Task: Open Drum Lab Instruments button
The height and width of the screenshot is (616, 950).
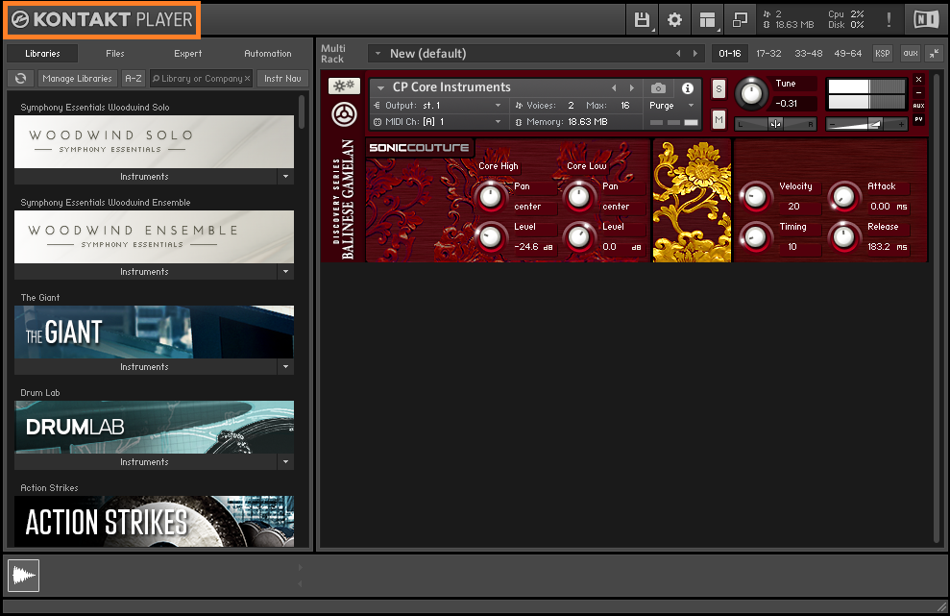Action: click(x=145, y=462)
